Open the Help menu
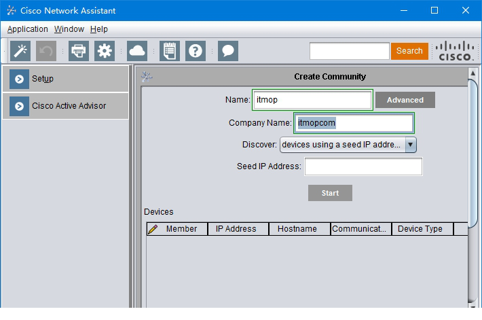Image resolution: width=482 pixels, height=320 pixels. [99, 29]
